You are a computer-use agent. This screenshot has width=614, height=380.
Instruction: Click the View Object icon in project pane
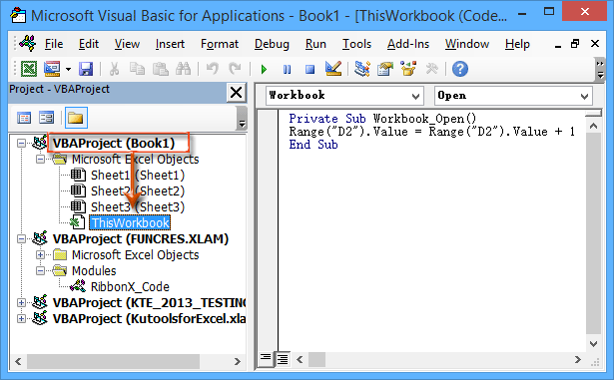47,118
